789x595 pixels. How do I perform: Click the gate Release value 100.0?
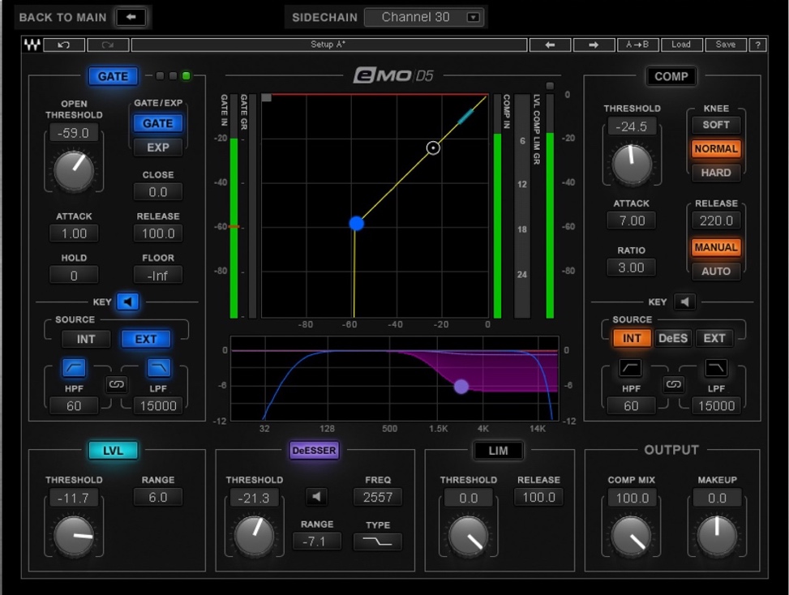pyautogui.click(x=158, y=233)
